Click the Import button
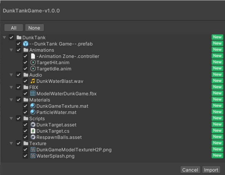Screen dimensions: 225x175 tap(211, 170)
